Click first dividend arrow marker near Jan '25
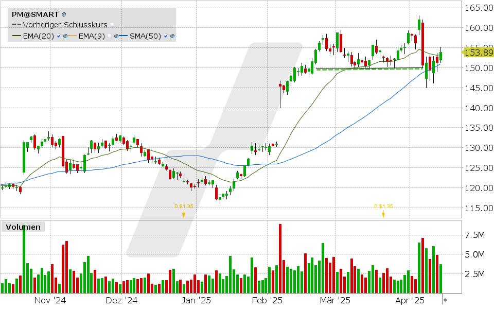Image resolution: width=494 pixels, height=309 pixels. click(184, 215)
